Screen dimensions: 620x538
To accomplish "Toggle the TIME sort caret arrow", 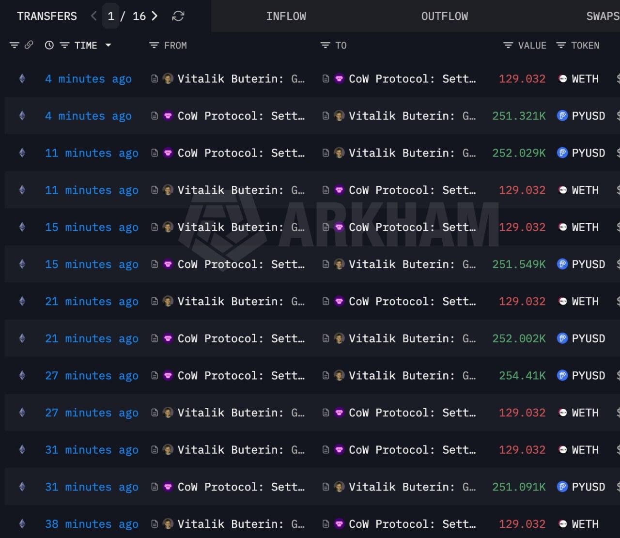I will [108, 45].
